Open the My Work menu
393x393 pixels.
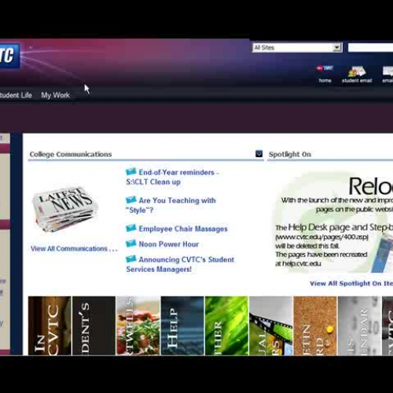pos(55,95)
